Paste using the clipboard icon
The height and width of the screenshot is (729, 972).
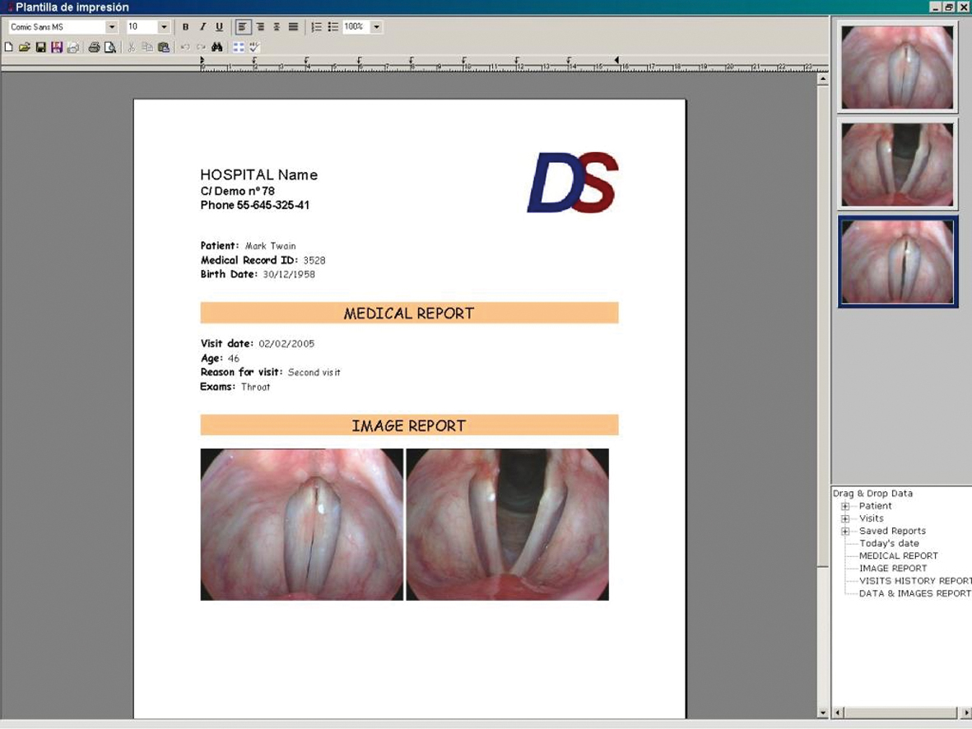point(164,48)
